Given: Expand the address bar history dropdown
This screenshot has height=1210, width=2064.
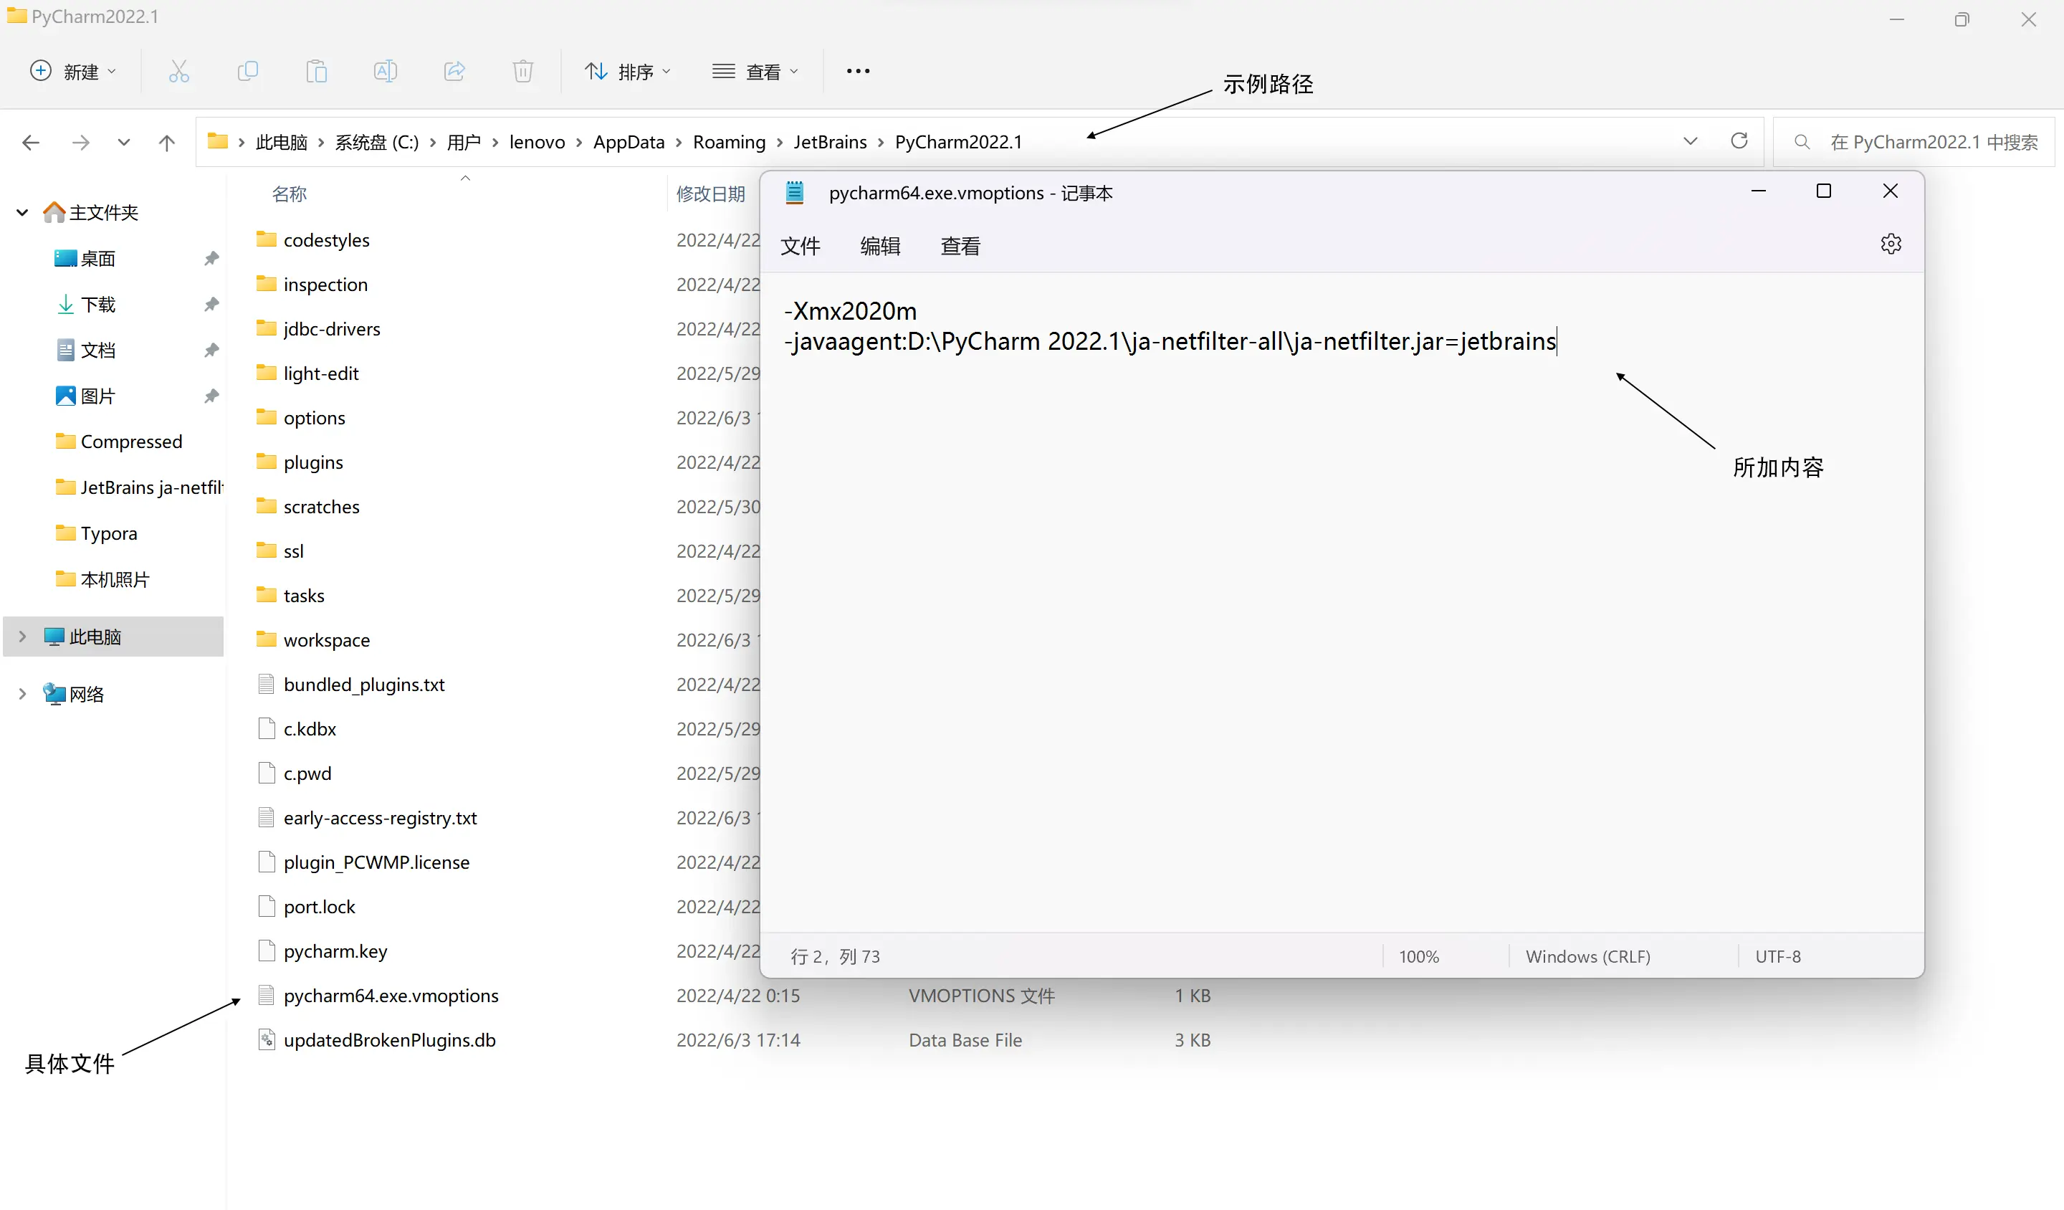Looking at the screenshot, I should 1690,141.
